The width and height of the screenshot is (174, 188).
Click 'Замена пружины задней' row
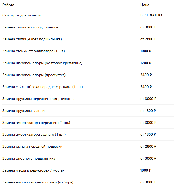pos(23,111)
